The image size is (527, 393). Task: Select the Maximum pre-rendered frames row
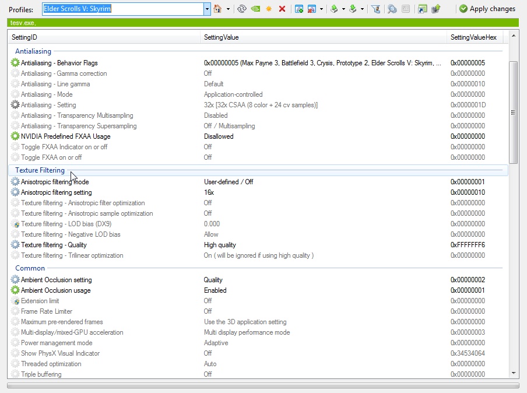(x=258, y=321)
